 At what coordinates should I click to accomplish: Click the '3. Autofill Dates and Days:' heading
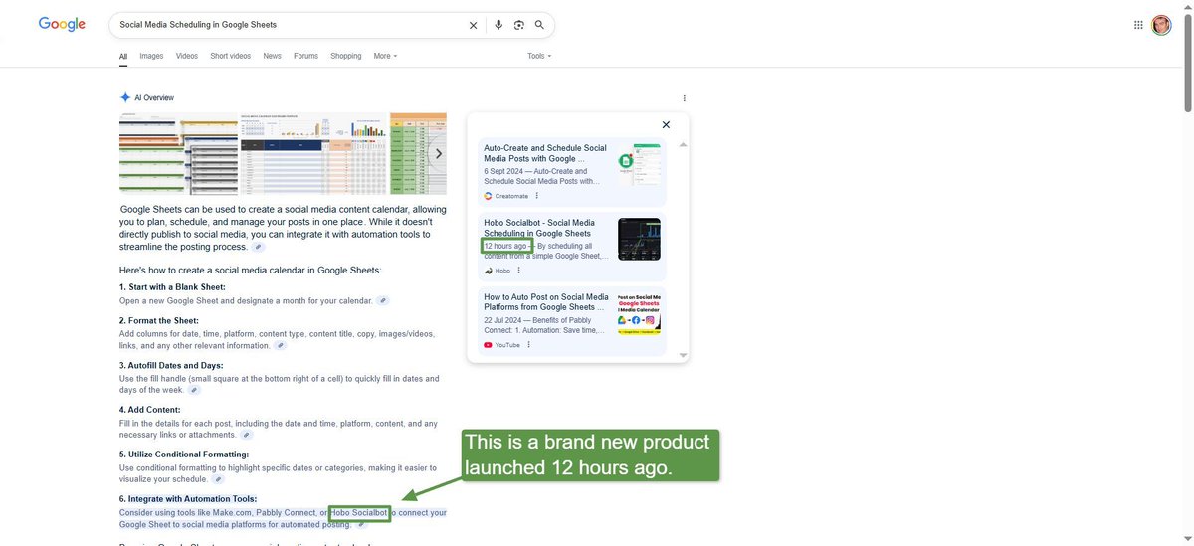click(171, 365)
